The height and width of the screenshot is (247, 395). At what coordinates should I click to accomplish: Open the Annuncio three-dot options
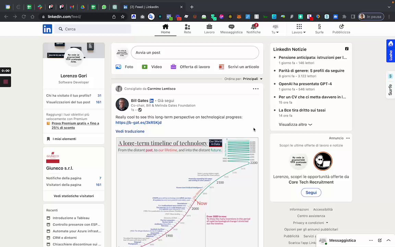[x=348, y=138]
